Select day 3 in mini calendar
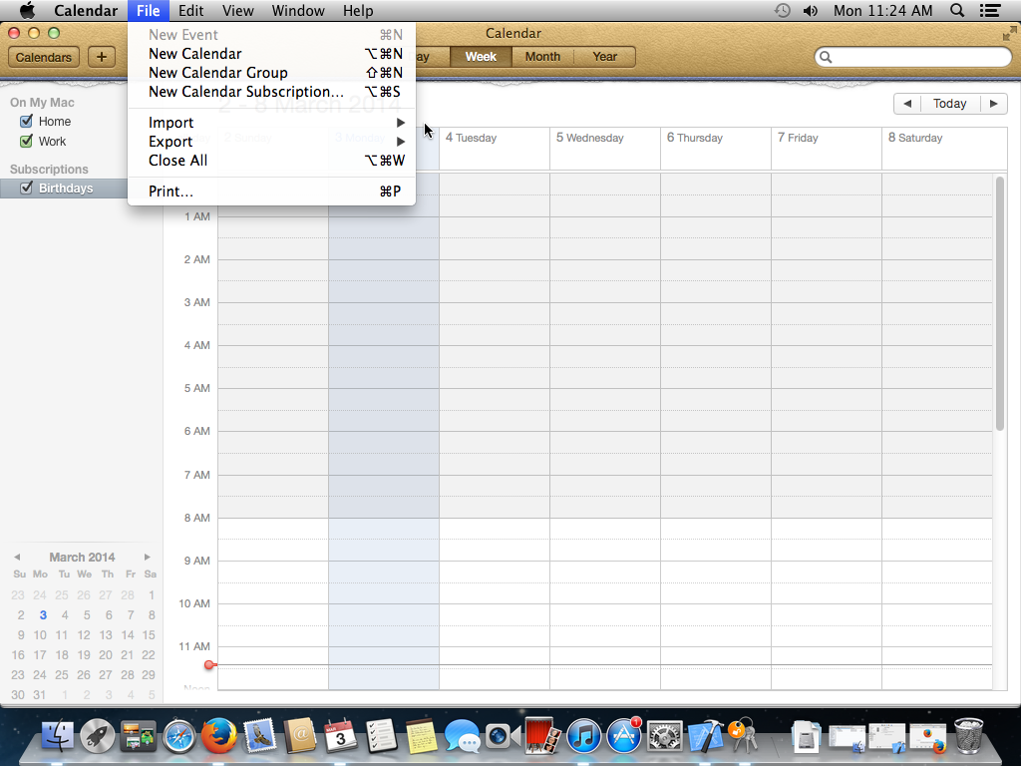1021x766 pixels. tap(43, 614)
